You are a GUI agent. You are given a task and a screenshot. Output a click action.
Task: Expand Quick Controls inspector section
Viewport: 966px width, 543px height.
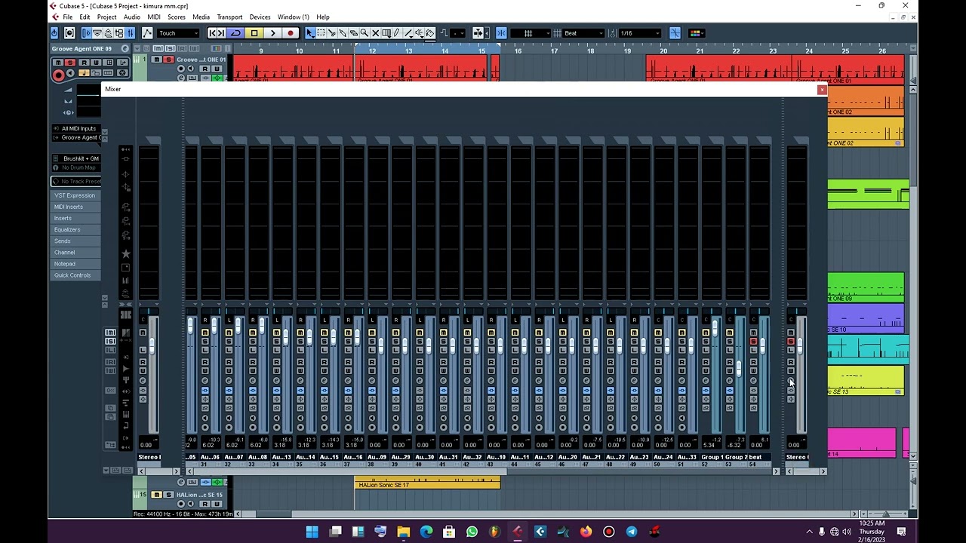click(75, 275)
